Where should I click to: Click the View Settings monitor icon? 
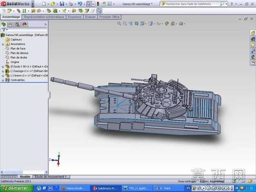pos(181,24)
